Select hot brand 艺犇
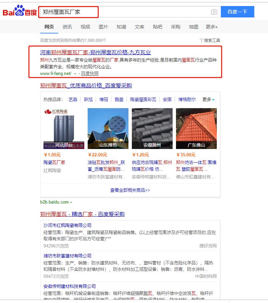This screenshot has width=268, height=303. coord(73,99)
